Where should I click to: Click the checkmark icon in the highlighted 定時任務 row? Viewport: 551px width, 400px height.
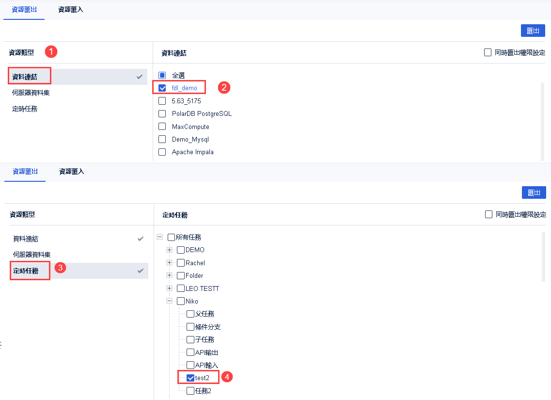(141, 271)
